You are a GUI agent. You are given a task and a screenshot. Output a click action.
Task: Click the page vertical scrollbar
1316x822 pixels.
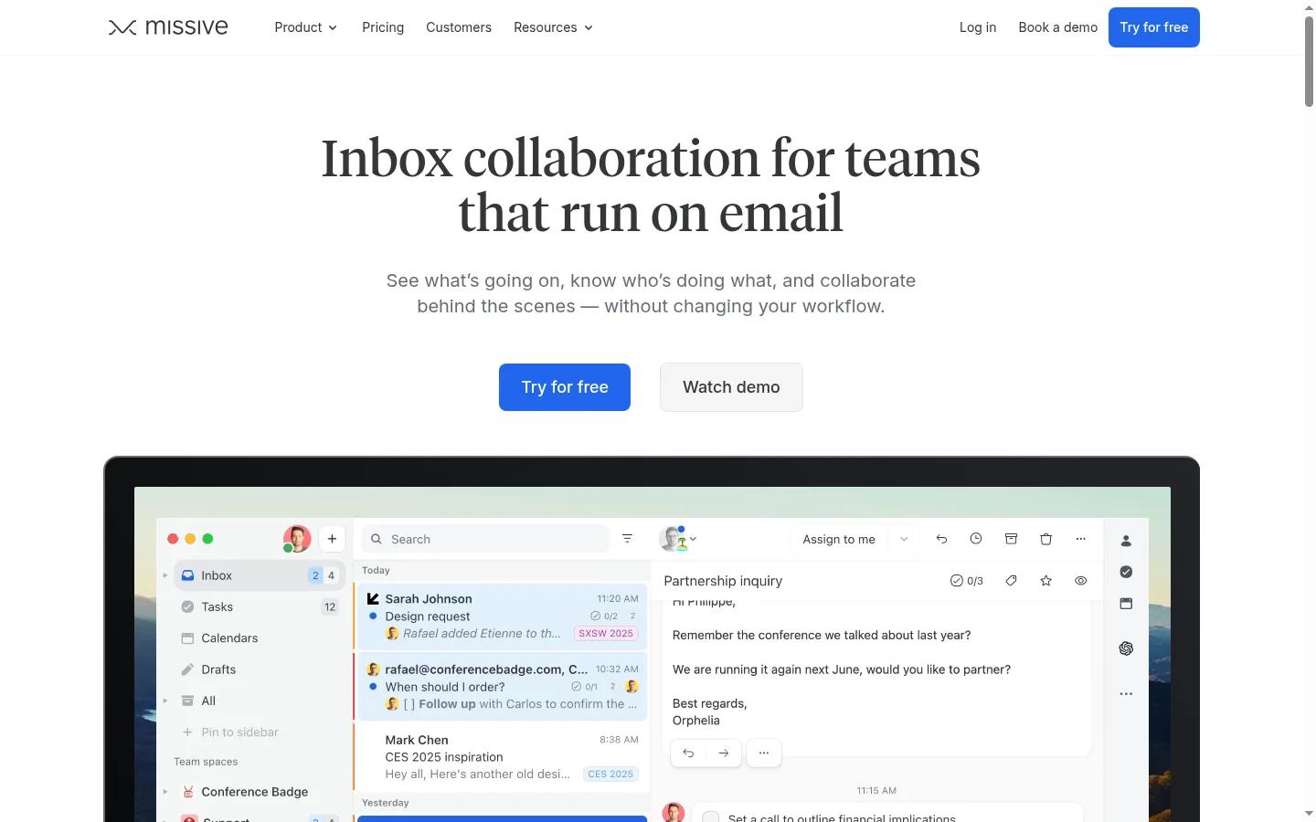[1309, 61]
